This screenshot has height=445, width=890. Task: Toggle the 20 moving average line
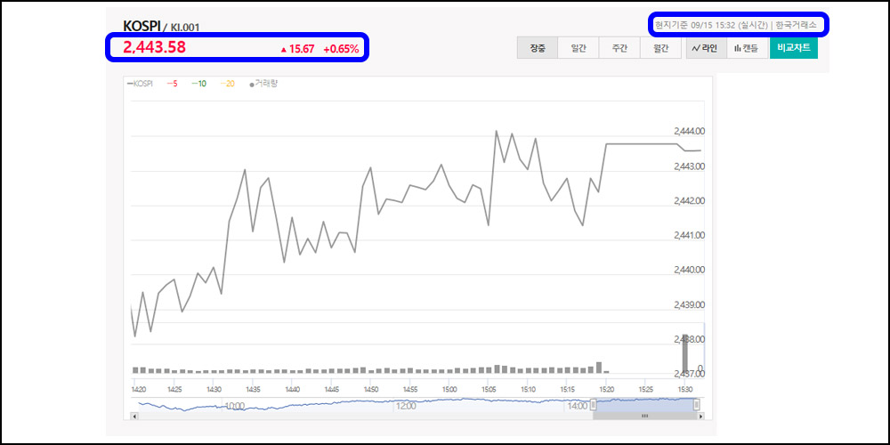point(227,84)
